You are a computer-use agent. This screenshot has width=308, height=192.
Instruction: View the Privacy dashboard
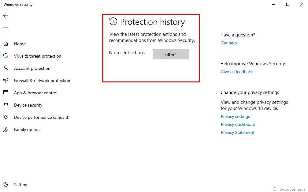pyautogui.click(x=238, y=124)
